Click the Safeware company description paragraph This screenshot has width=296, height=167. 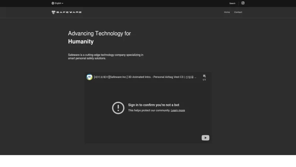tap(105, 57)
